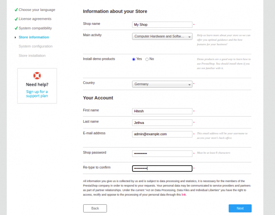The height and width of the screenshot is (215, 275).
Task: Go to Choose your language step
Action: pyautogui.click(x=37, y=10)
